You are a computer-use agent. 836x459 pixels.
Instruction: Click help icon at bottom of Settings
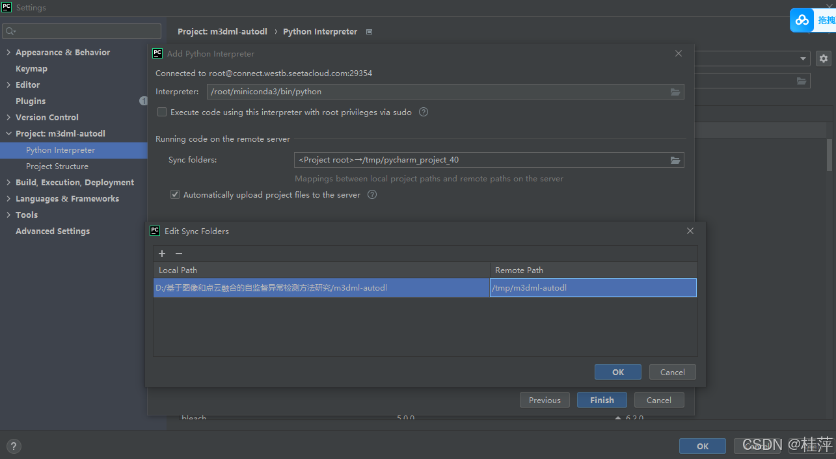tap(13, 446)
